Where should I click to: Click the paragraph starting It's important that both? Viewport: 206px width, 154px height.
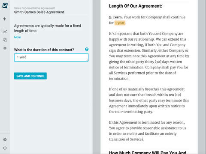(149, 56)
